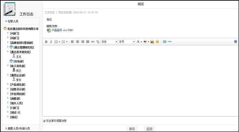Select the [销售部] department
Image resolution: width=239 pixels, height=132 pixels.
click(x=15, y=99)
